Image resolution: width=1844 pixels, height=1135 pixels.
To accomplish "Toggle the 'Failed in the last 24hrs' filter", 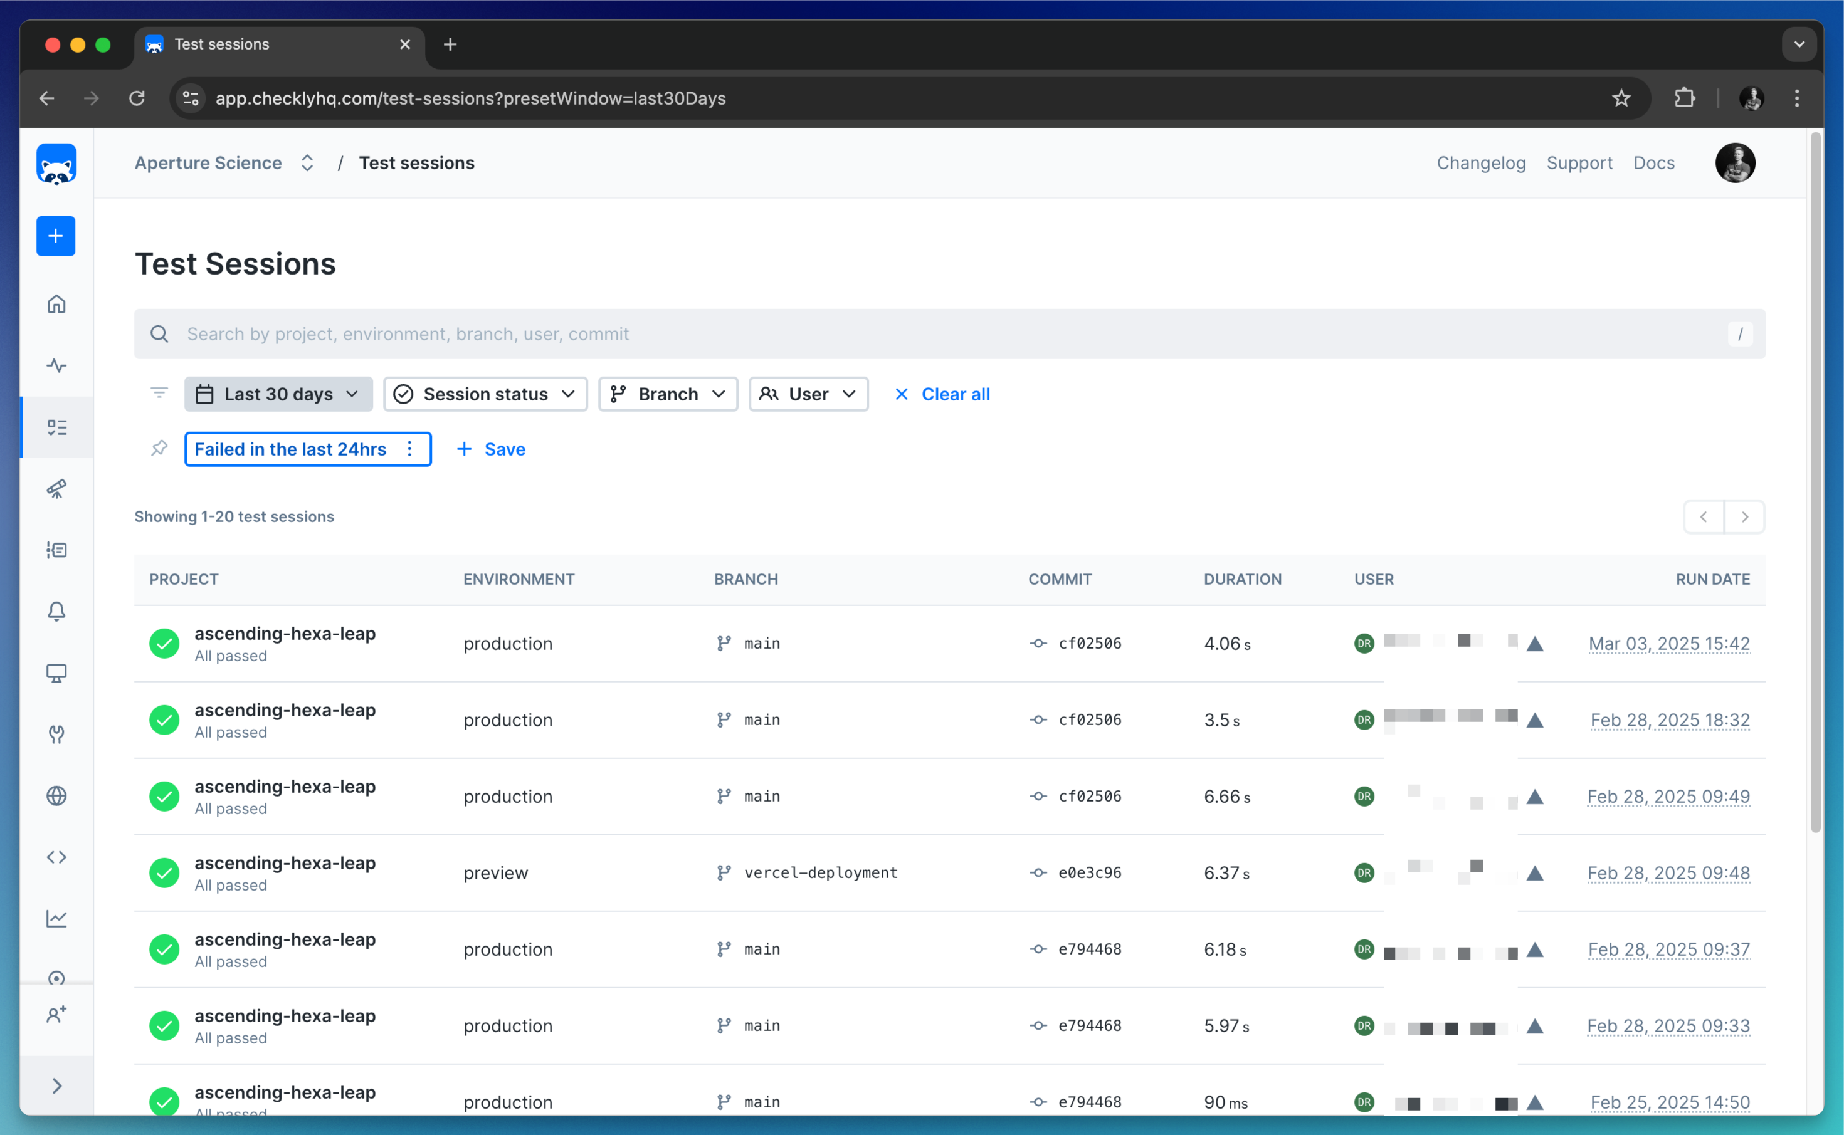I will point(290,449).
